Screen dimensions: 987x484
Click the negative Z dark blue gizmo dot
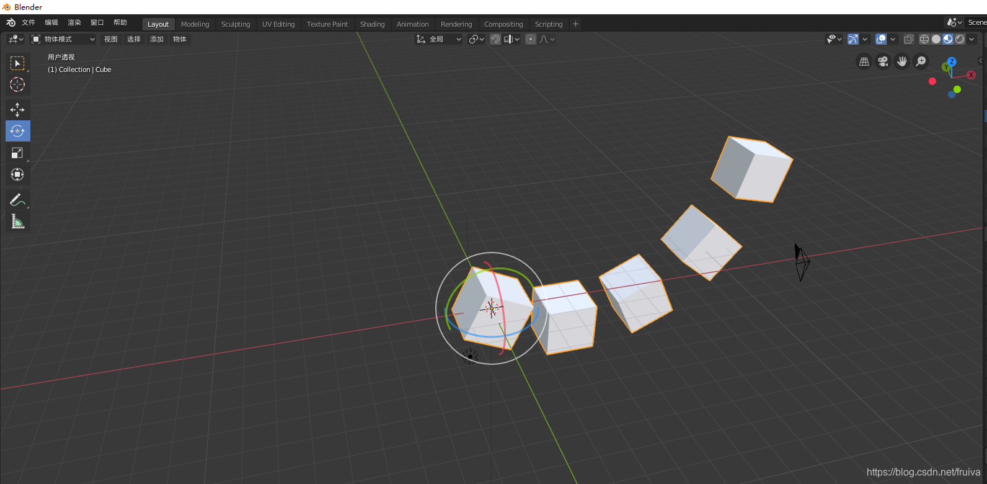point(952,94)
